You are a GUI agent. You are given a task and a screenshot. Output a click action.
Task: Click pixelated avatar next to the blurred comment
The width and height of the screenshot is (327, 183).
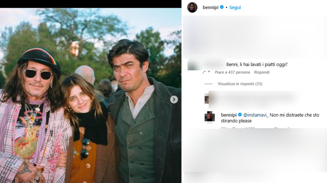[x=207, y=99]
